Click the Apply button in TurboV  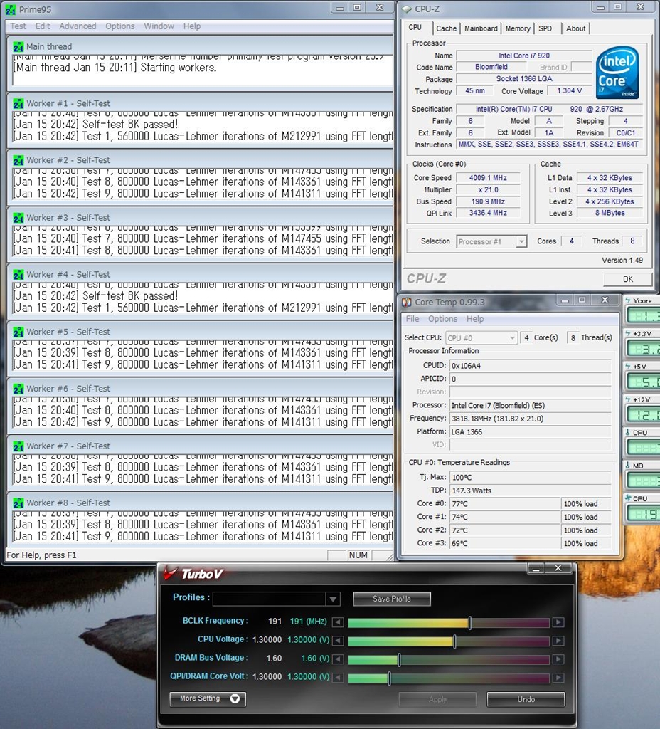(x=437, y=699)
